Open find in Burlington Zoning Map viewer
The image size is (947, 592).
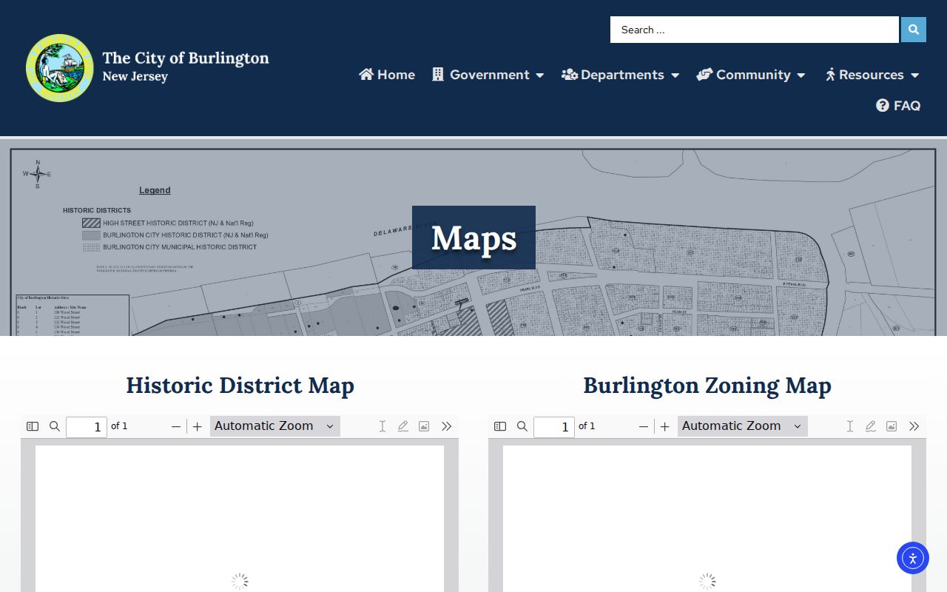click(522, 426)
